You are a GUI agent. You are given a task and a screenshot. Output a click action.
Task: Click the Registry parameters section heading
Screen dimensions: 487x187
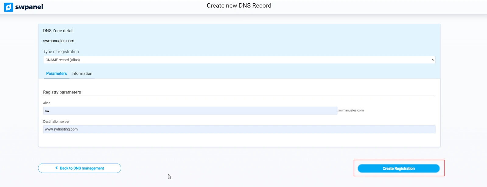pos(62,92)
